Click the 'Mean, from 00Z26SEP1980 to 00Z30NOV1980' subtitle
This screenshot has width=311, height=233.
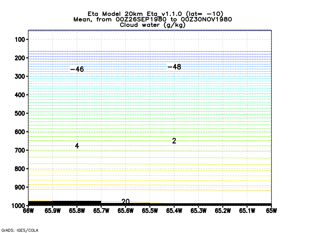click(x=152, y=19)
